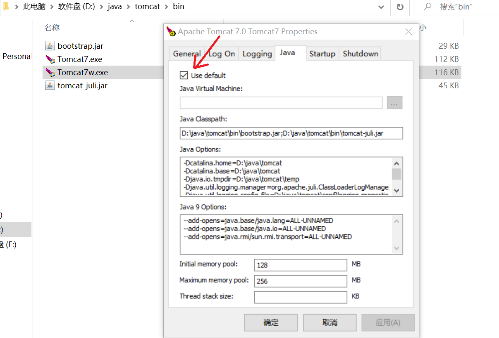This screenshot has height=338, width=499.
Task: Click Java 9 Options scrollbar up arrow
Action: pos(396,221)
